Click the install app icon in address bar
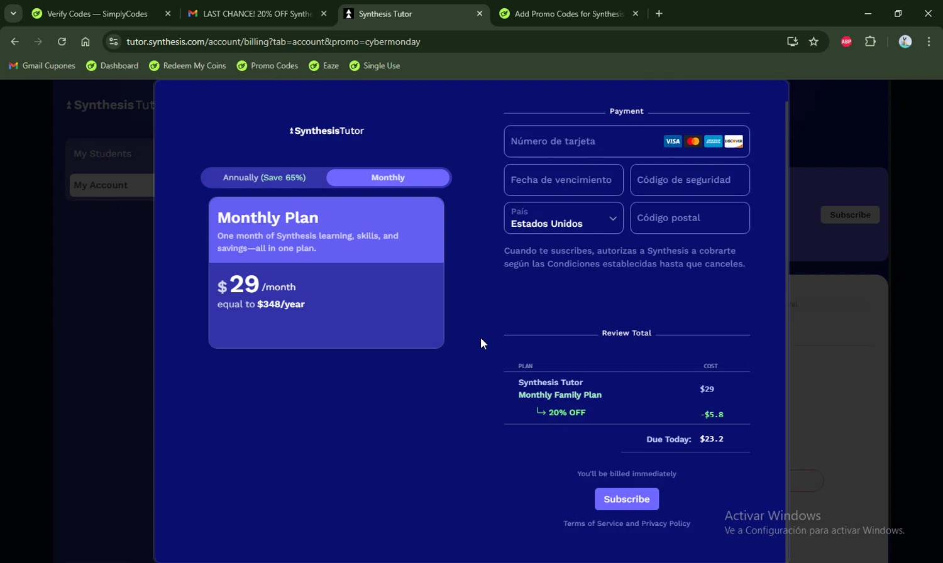This screenshot has height=563, width=943. [x=792, y=41]
